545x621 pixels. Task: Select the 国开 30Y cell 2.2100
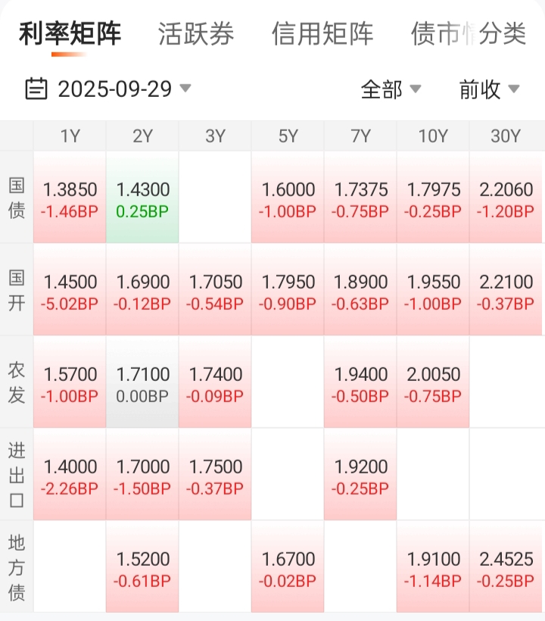coord(506,290)
